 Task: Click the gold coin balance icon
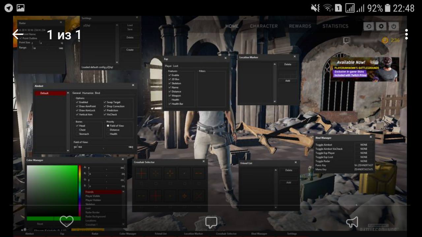pyautogui.click(x=385, y=40)
